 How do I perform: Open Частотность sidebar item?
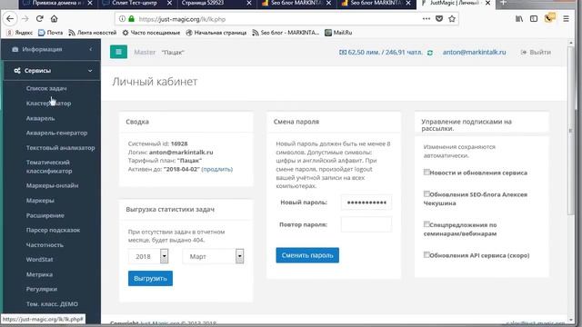point(45,245)
